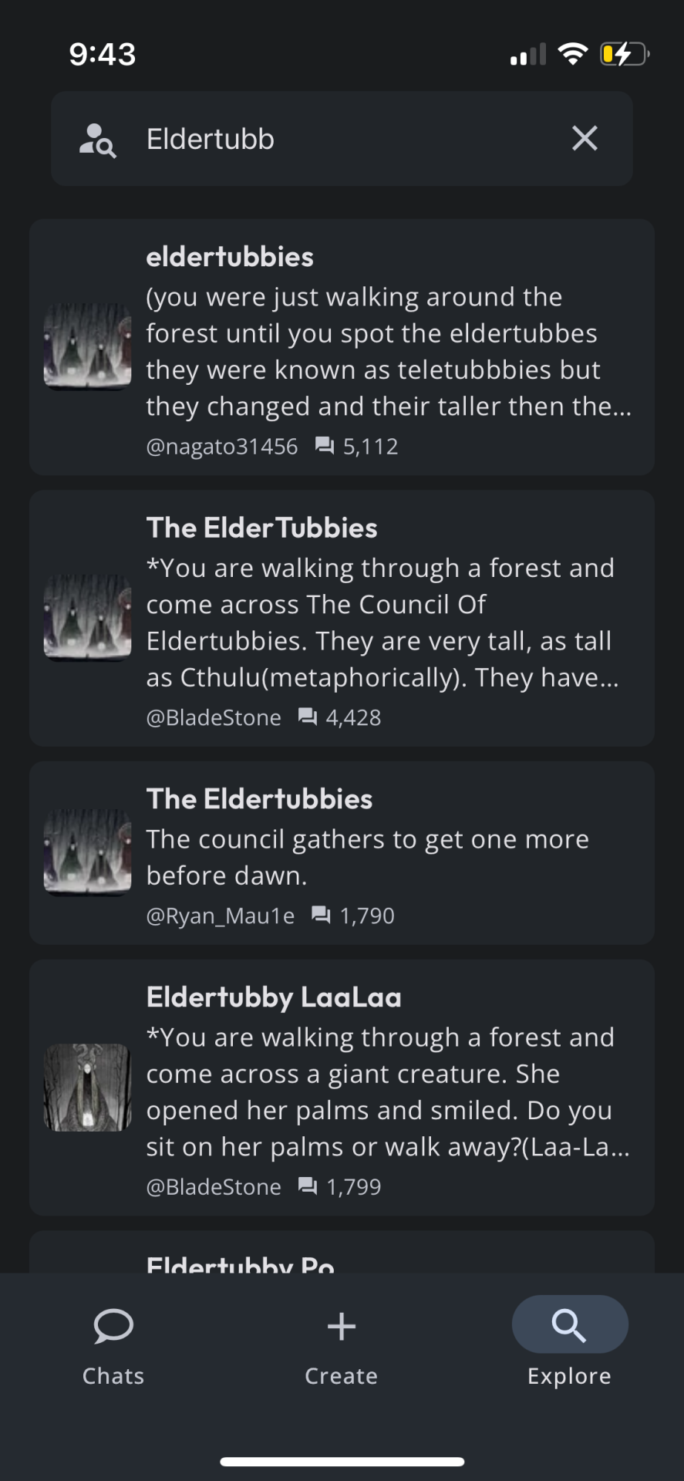This screenshot has height=1481, width=684.
Task: Open The ElderTubbies avatar by BladeStone
Action: click(88, 618)
